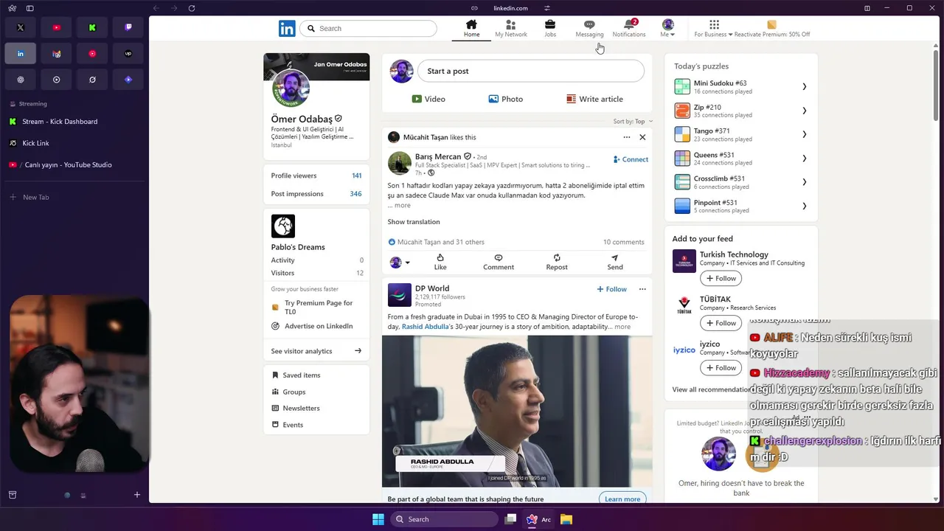Connect with Barış Mercan
944x531 pixels.
pyautogui.click(x=631, y=159)
